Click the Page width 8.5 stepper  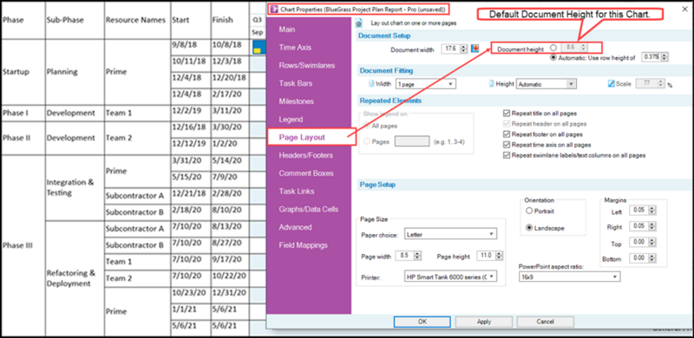click(418, 256)
